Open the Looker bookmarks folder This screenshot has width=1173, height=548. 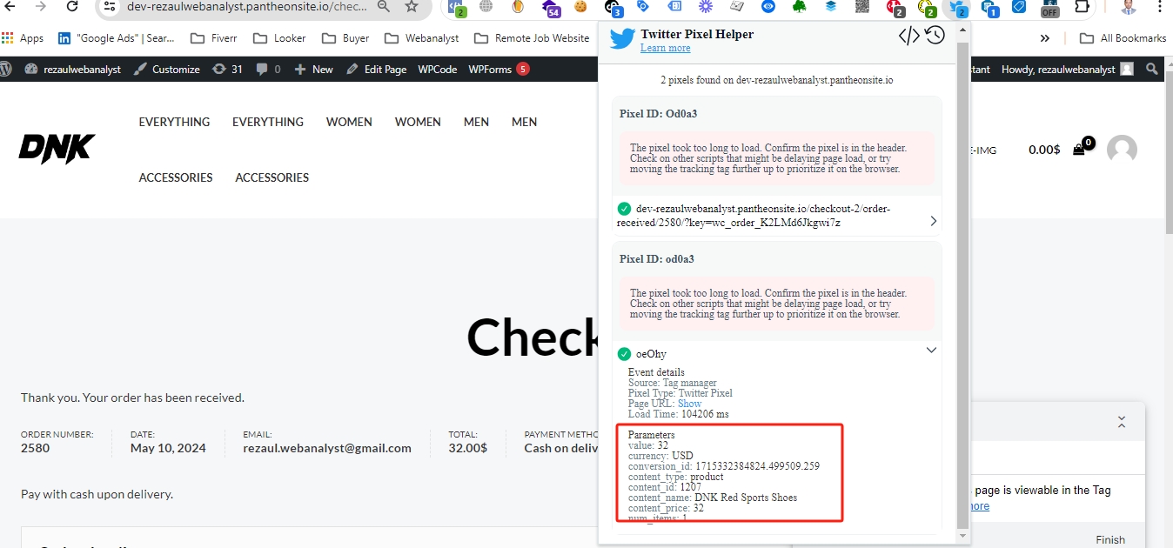pyautogui.click(x=279, y=38)
